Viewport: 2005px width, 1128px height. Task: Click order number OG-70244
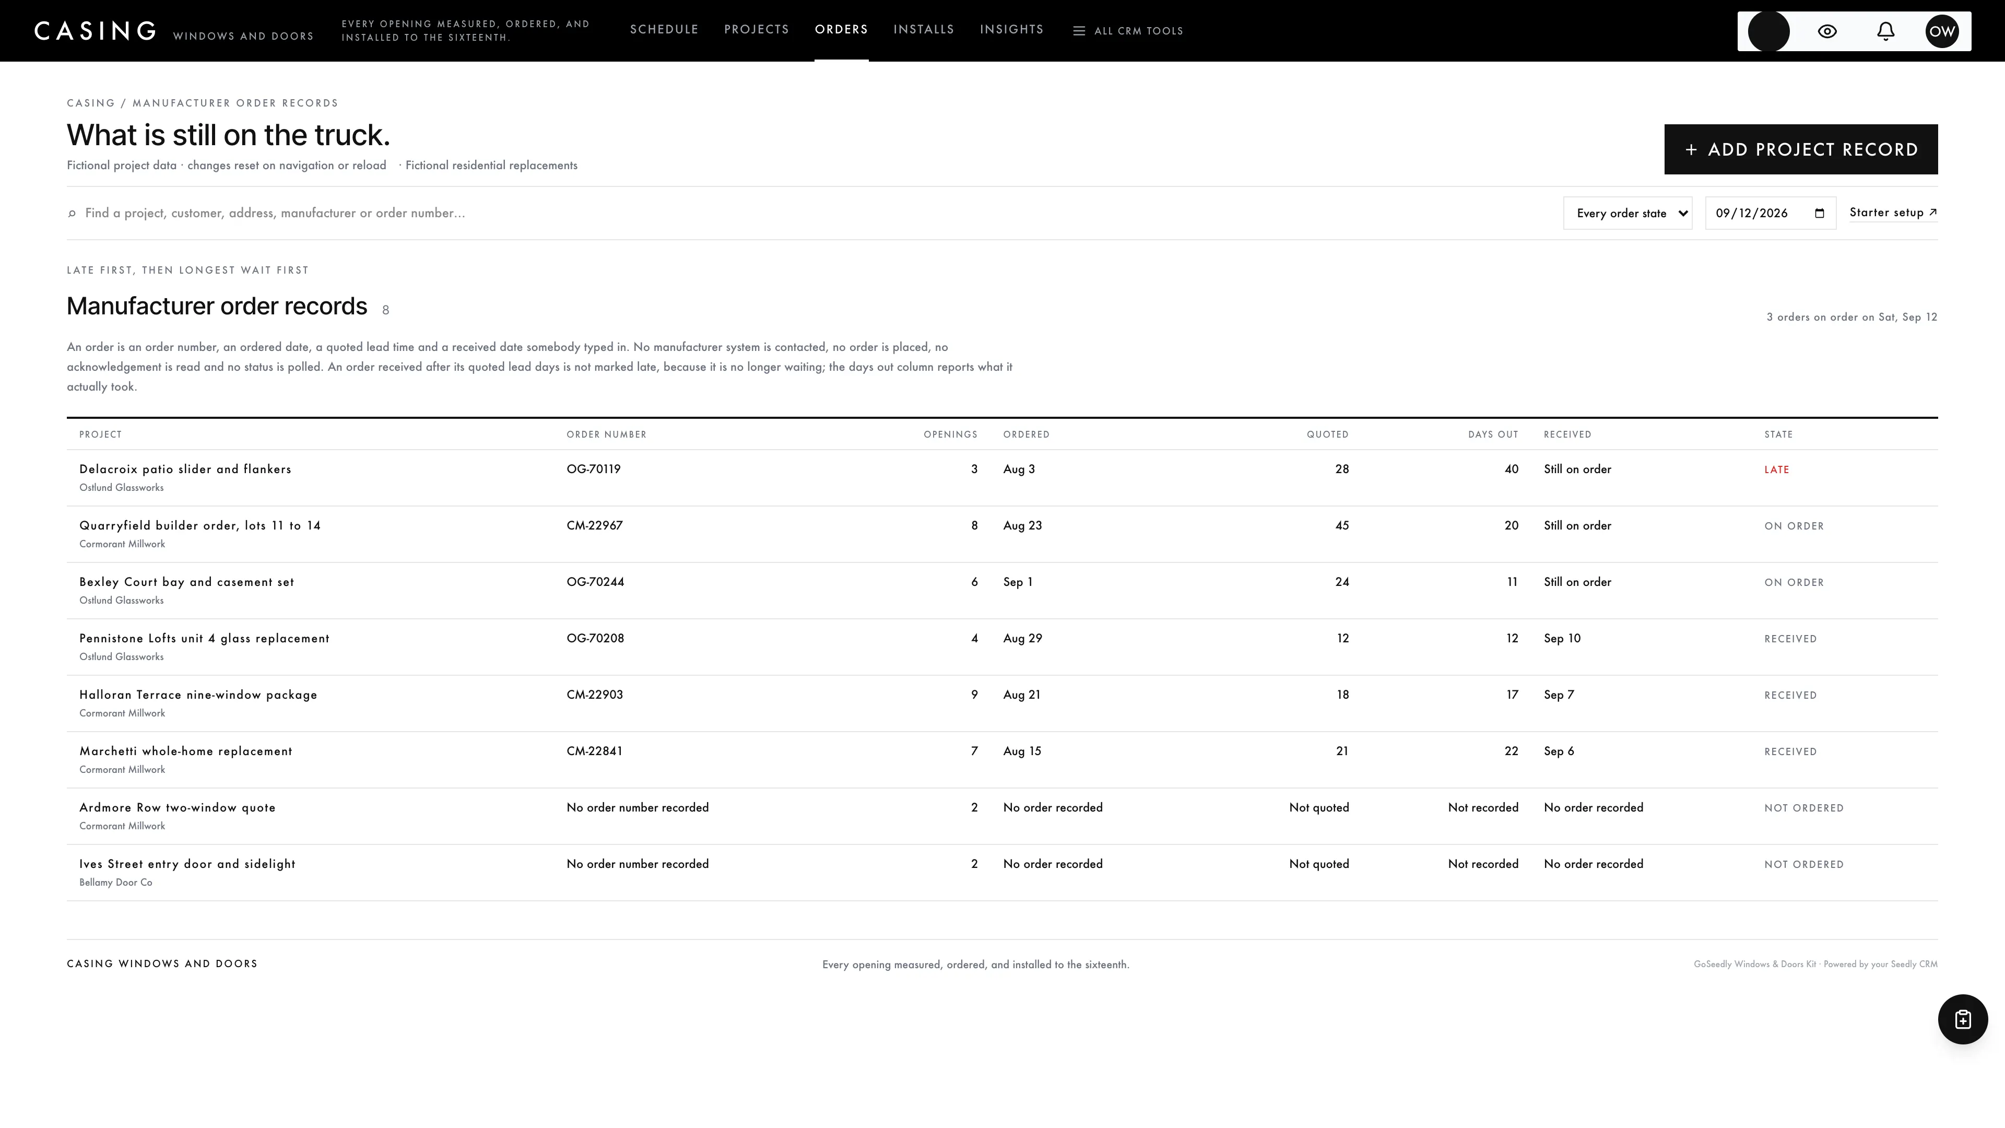(595, 582)
